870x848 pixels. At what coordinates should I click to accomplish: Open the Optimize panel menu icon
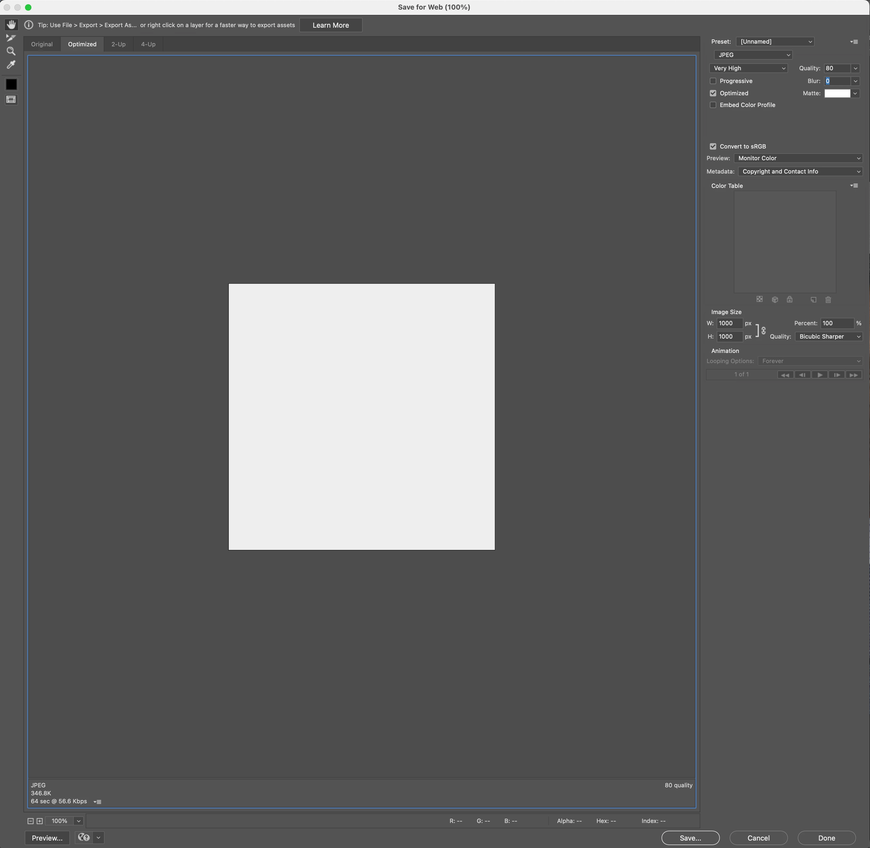(854, 42)
